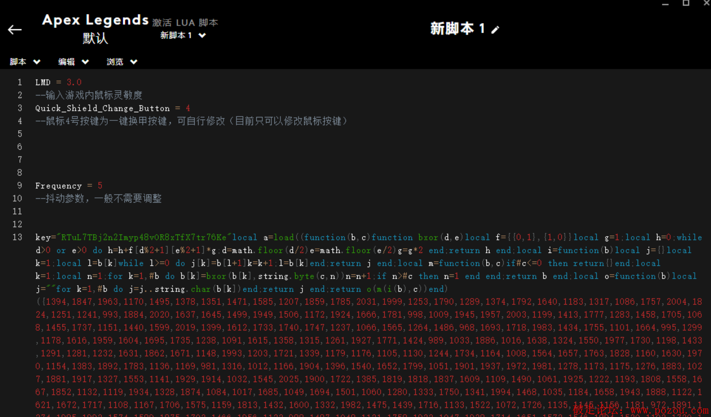
Task: Click the comment about 鼠标4号按键
Action: (192, 121)
